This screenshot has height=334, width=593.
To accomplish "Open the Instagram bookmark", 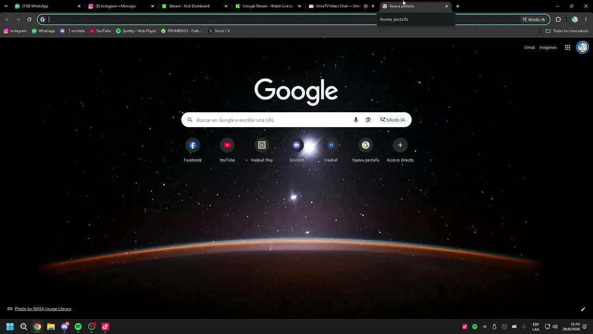I will click(x=15, y=31).
